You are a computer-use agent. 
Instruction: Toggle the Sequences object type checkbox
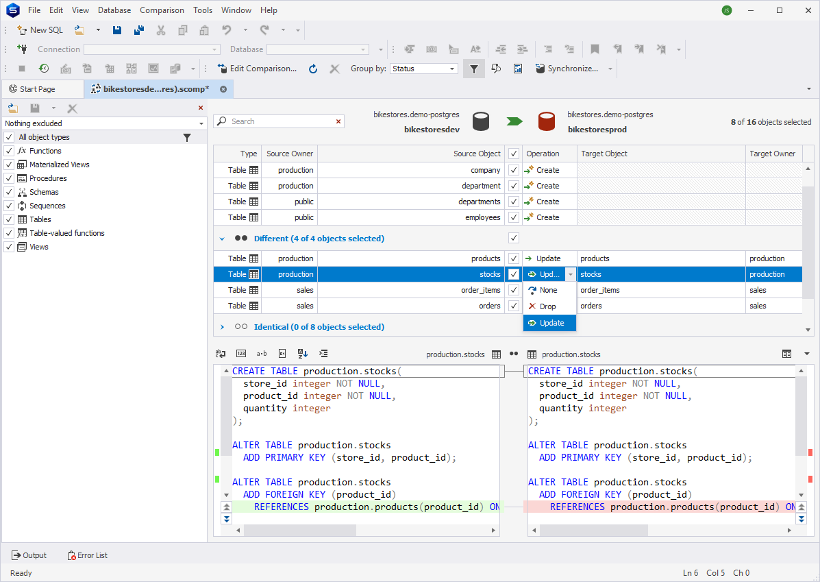click(9, 206)
